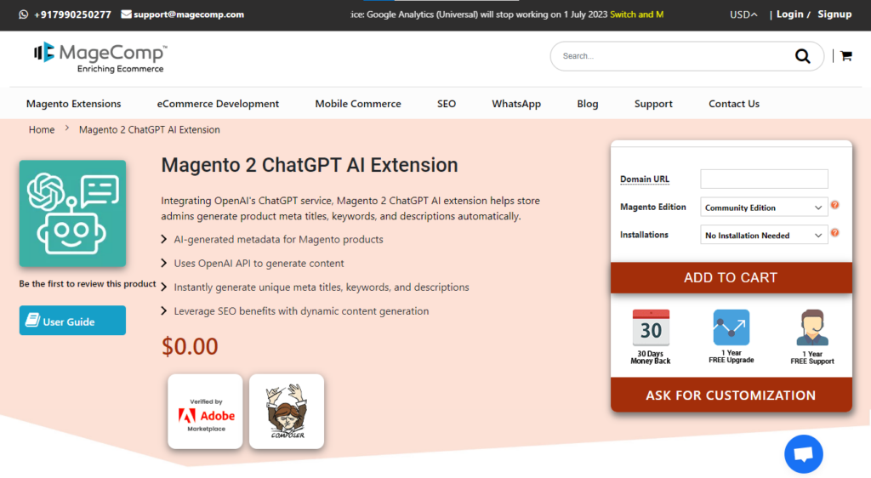Click the 'Magento 2 ChatGPT AI Extension' heading

coord(310,165)
